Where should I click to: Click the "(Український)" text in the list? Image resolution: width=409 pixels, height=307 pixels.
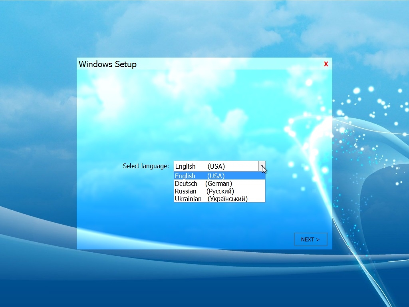click(227, 199)
